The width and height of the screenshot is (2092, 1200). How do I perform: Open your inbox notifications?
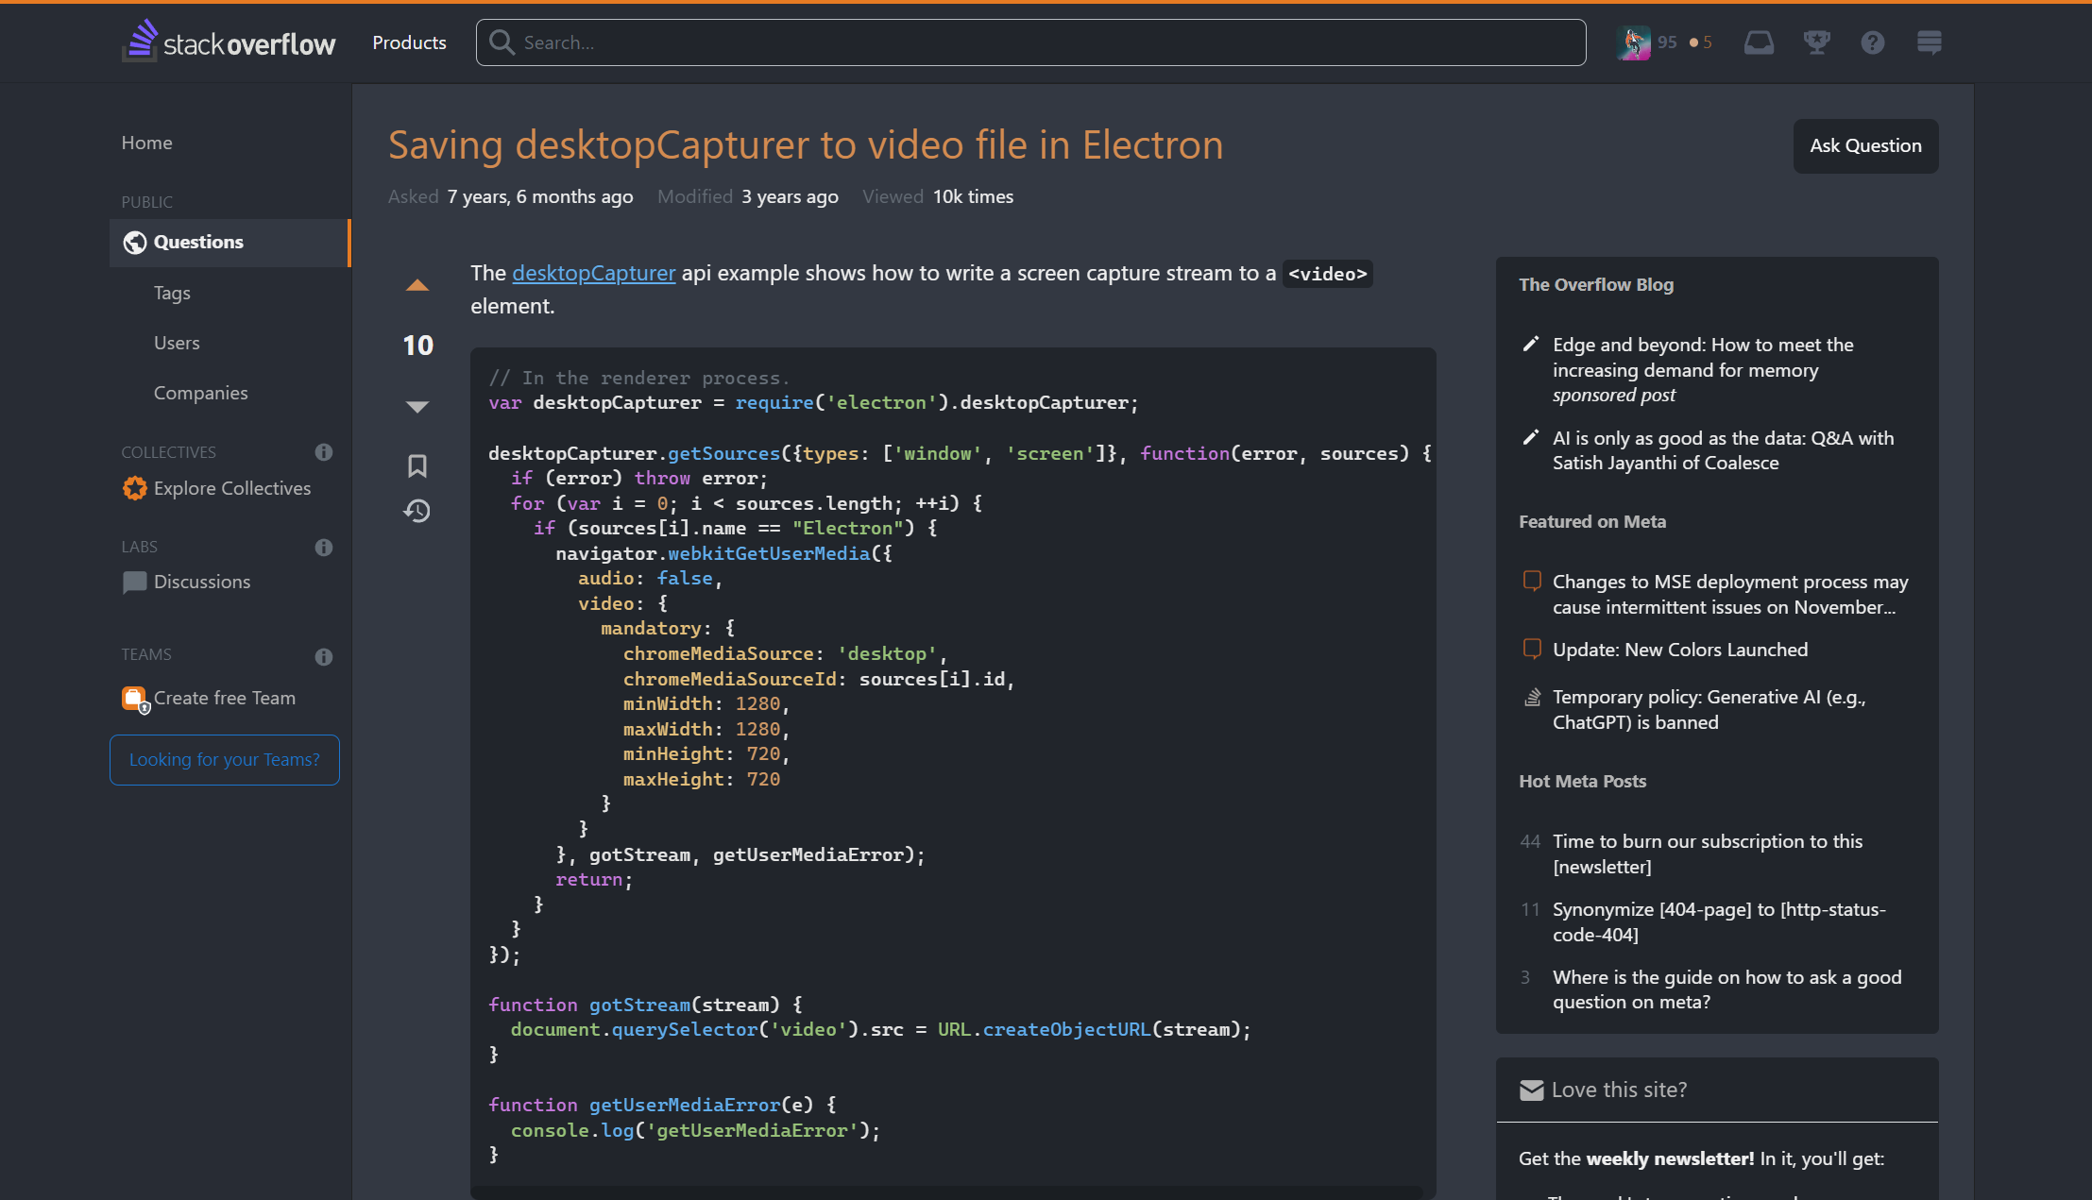click(x=1759, y=42)
